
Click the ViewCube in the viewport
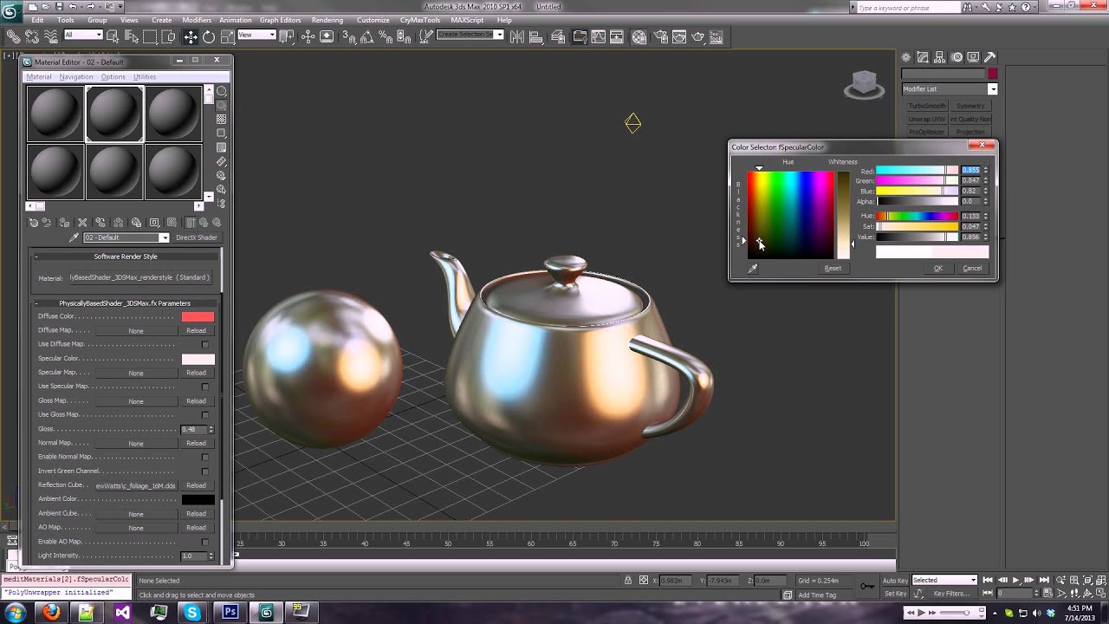coord(864,84)
